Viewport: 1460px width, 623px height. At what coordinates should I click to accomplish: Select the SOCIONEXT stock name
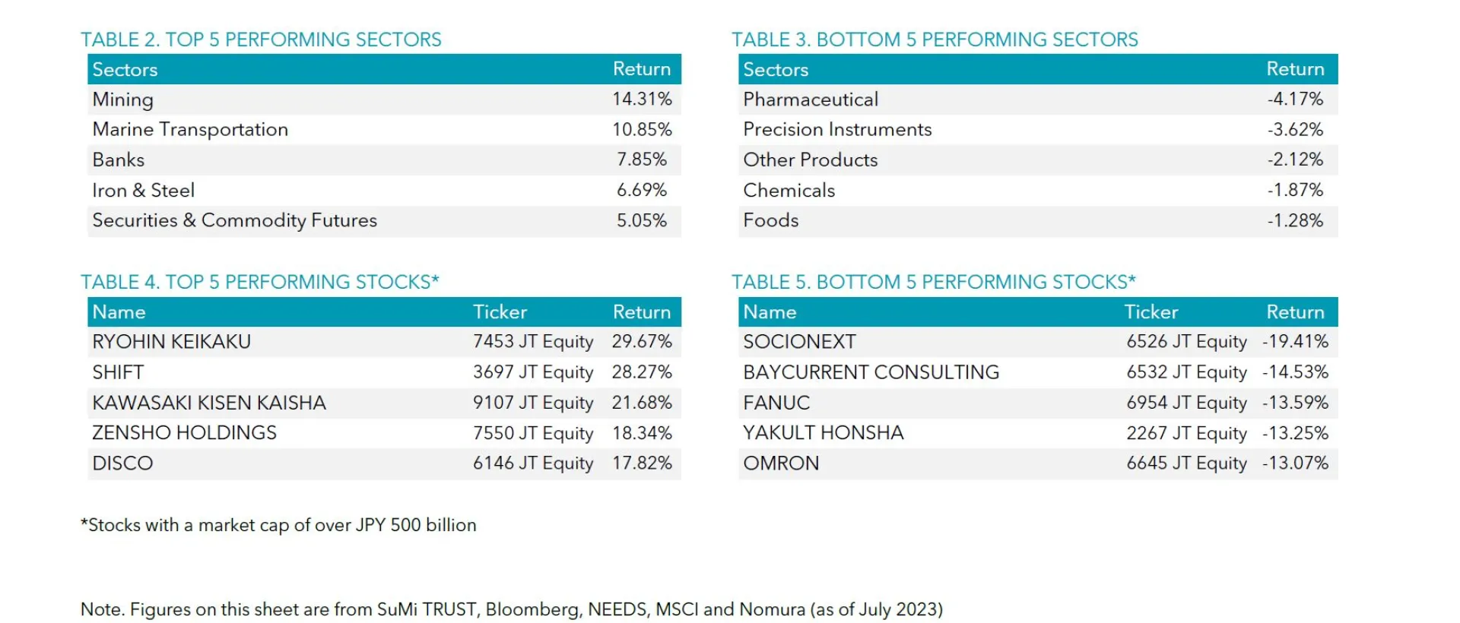pyautogui.click(x=799, y=342)
